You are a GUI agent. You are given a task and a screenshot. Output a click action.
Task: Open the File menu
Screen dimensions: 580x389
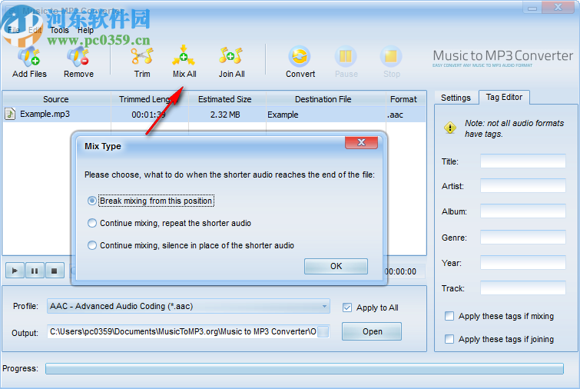pos(14,30)
